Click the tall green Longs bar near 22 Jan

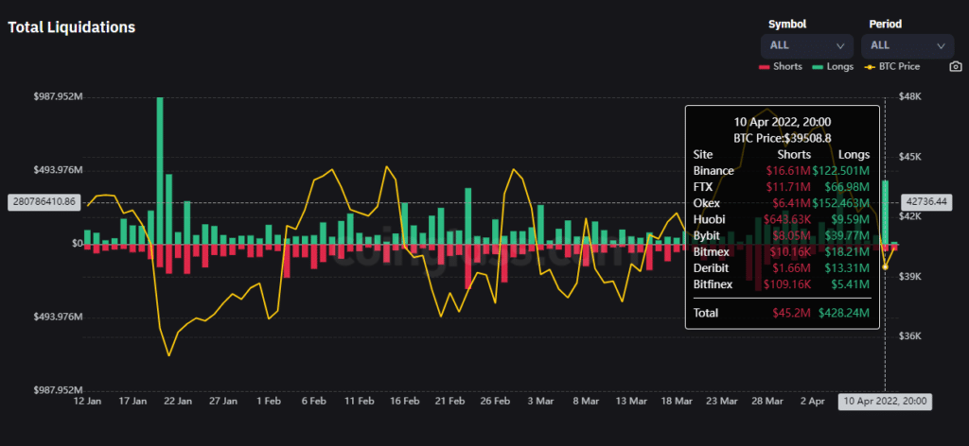(160, 170)
